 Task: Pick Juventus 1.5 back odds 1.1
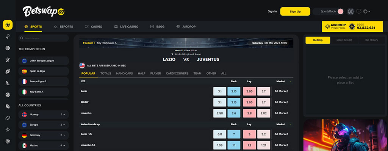234,145
